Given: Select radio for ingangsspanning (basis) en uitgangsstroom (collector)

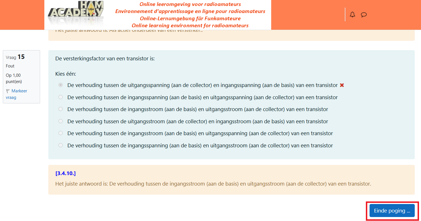Looking at the screenshot, I should pyautogui.click(x=61, y=145).
